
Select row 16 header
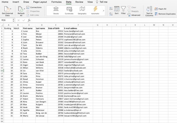pos(2,71)
